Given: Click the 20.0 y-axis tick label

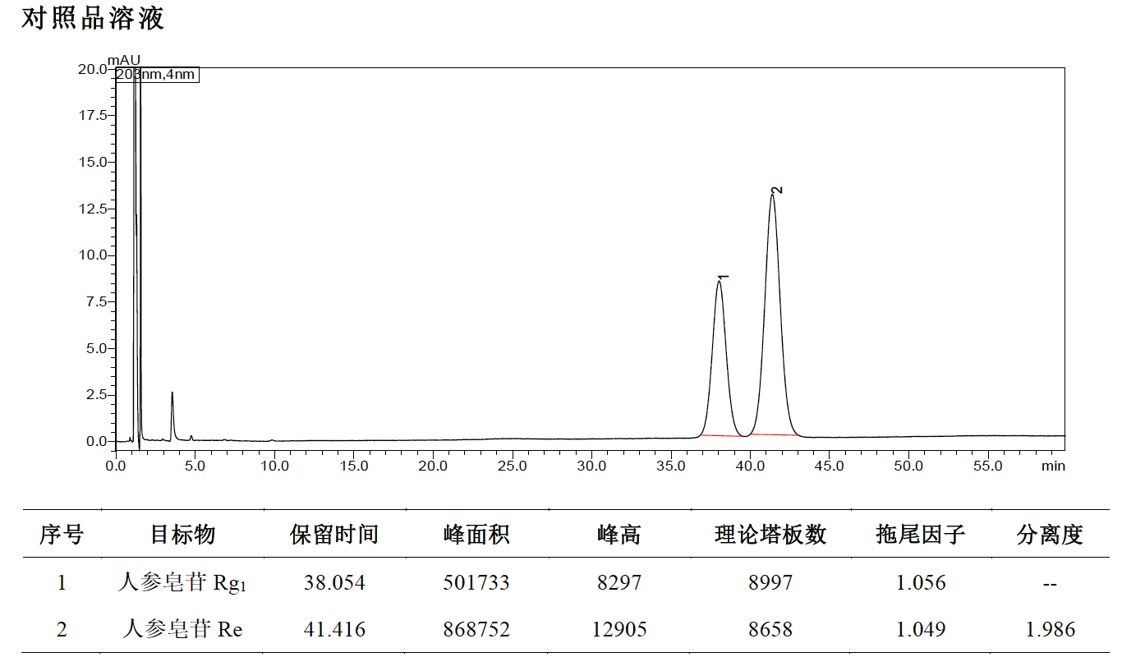Looking at the screenshot, I should coord(92,69).
